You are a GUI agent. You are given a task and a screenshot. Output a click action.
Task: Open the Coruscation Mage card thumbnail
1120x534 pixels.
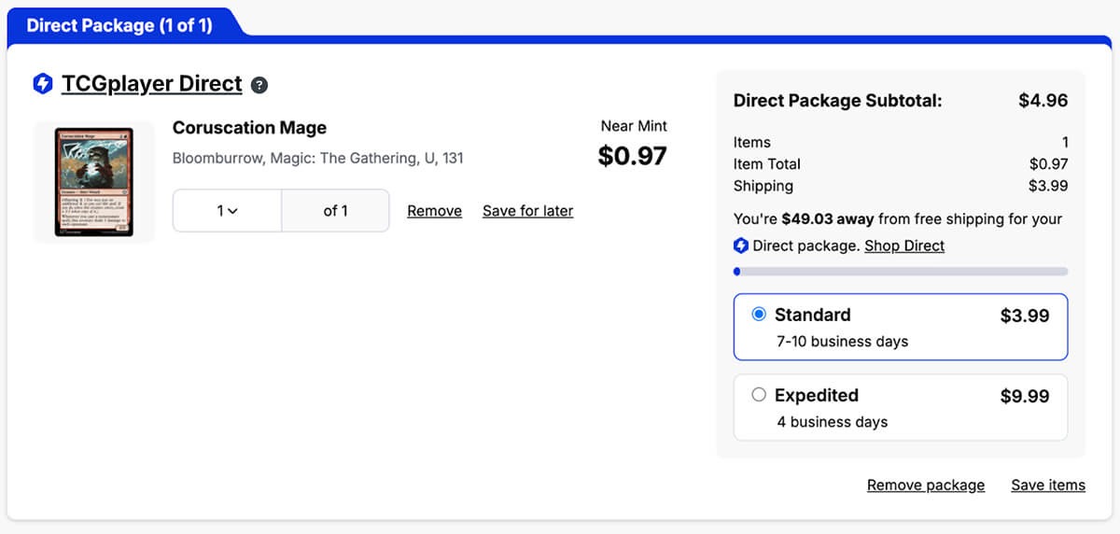click(x=93, y=182)
